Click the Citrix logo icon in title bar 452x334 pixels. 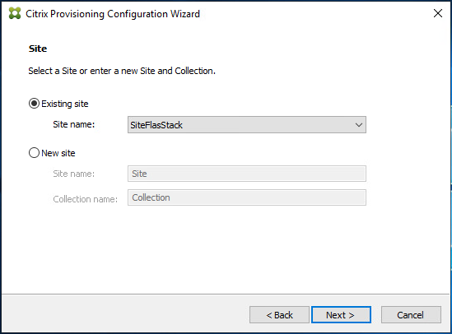[x=15, y=13]
